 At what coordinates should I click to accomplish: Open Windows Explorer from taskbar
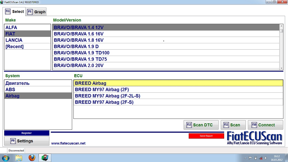click(x=19, y=158)
